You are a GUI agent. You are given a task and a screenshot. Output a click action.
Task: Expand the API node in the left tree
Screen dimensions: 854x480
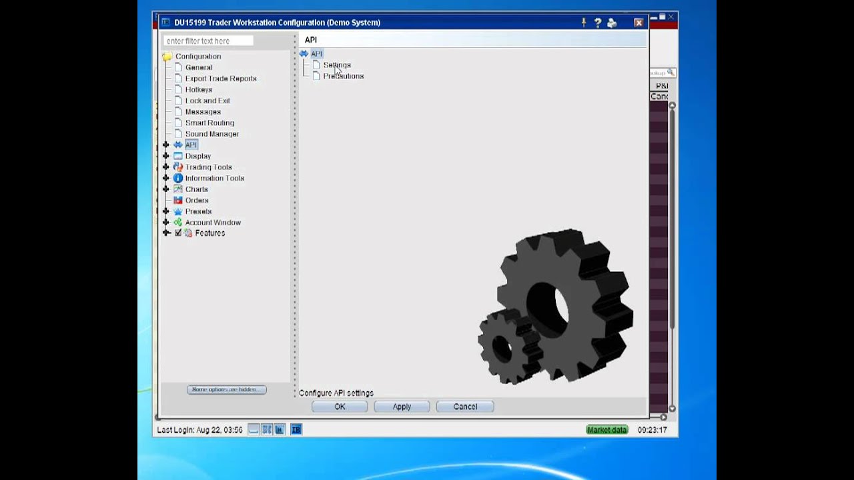click(166, 145)
